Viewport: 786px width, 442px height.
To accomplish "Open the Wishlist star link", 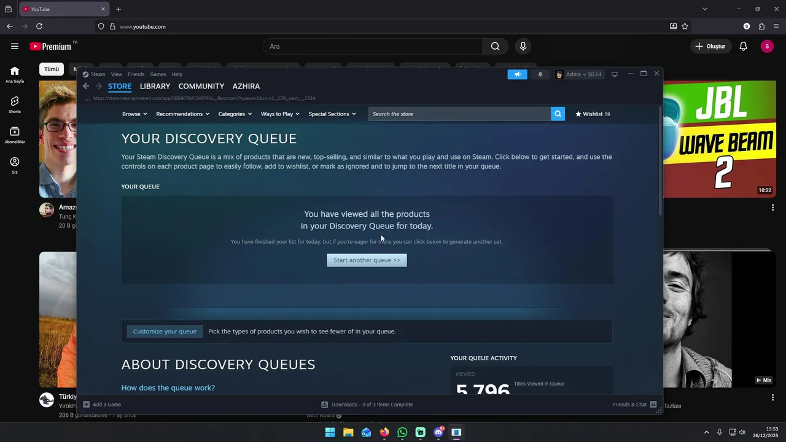I will pyautogui.click(x=593, y=114).
